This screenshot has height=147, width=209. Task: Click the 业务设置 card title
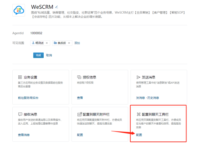[30, 77]
